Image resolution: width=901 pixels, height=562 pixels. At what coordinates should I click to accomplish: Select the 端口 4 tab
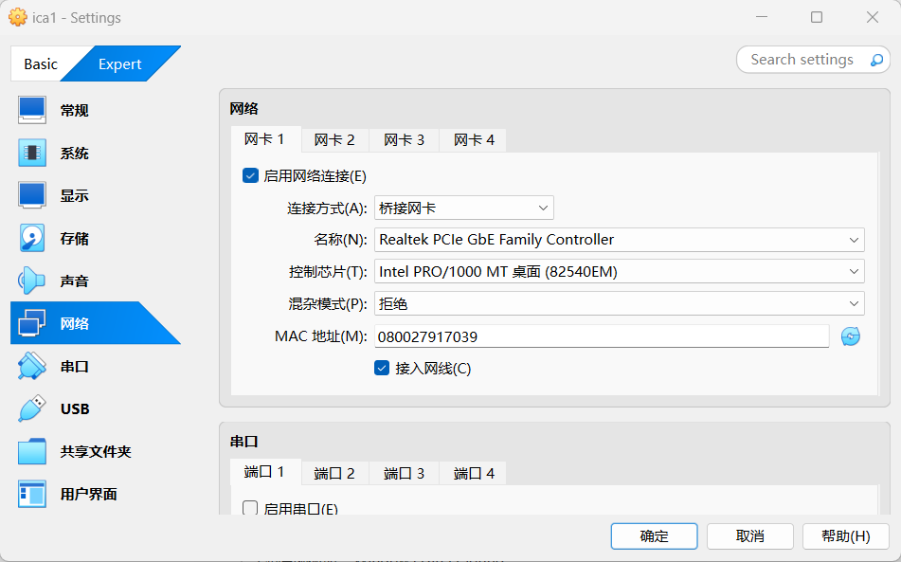[474, 474]
